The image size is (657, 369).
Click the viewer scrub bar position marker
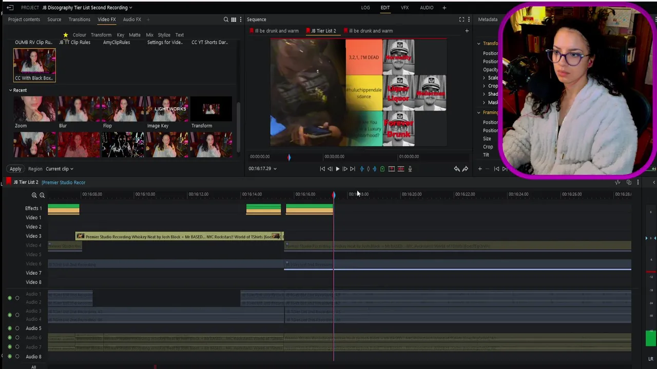coord(289,157)
